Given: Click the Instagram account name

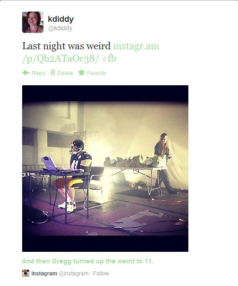Looking at the screenshot, I should point(44,274).
